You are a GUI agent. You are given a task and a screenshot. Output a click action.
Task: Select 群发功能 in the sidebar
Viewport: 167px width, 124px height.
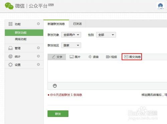click(24, 32)
